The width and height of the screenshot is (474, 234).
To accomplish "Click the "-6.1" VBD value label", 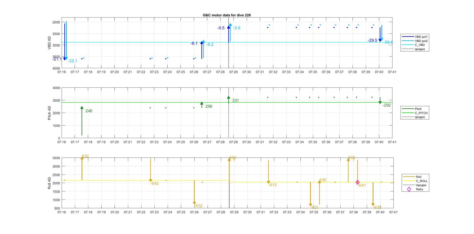I will pos(194,43).
